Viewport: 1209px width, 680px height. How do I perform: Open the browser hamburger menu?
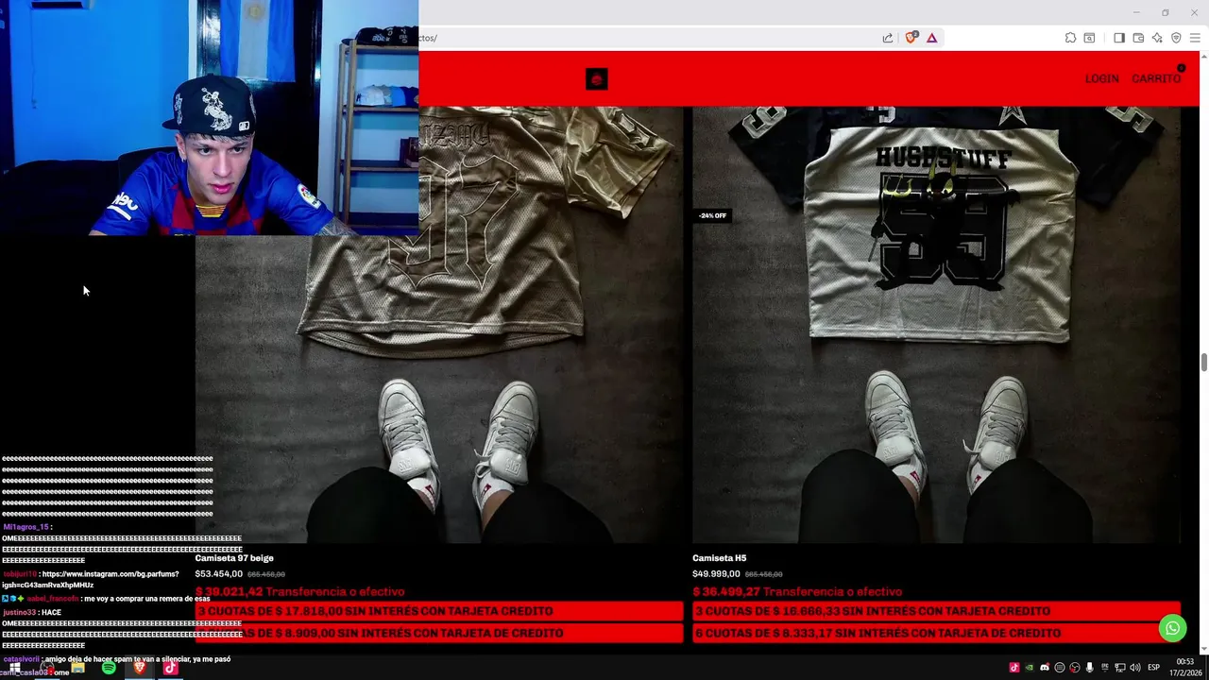(1195, 38)
